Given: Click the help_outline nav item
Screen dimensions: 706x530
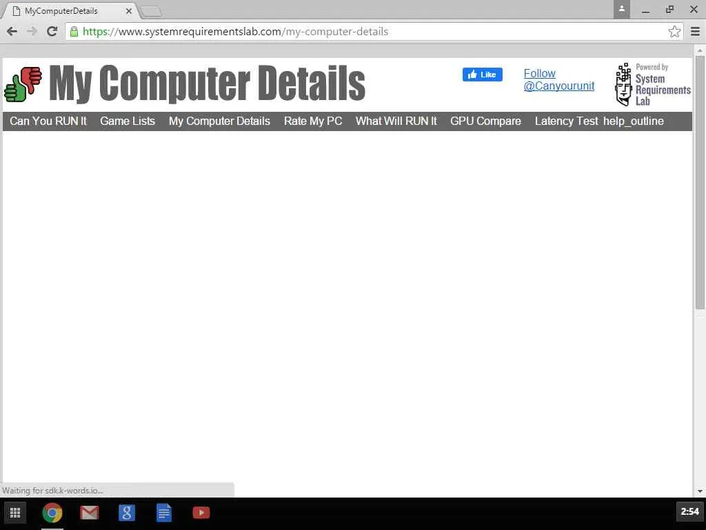Looking at the screenshot, I should (634, 121).
